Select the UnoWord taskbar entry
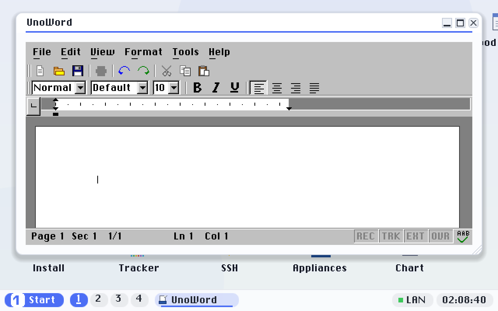Image resolution: width=498 pixels, height=311 pixels. coord(197,300)
